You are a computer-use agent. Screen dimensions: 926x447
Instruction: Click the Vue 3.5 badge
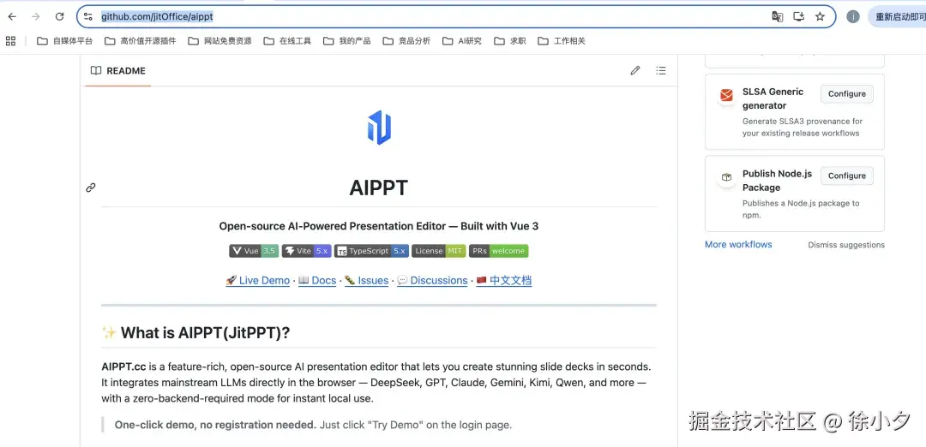tap(254, 251)
